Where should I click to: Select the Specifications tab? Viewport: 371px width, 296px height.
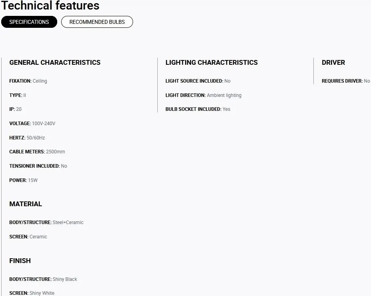(29, 22)
